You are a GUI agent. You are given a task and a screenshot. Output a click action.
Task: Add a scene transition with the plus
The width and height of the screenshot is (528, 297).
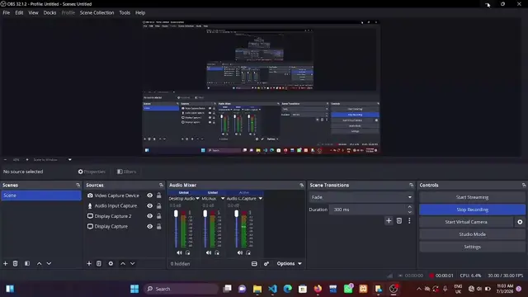coord(389,221)
